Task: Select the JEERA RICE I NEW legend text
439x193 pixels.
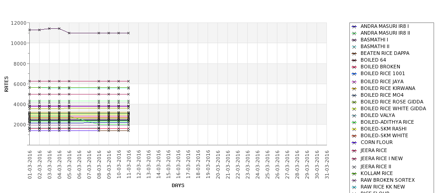Action: point(382,158)
